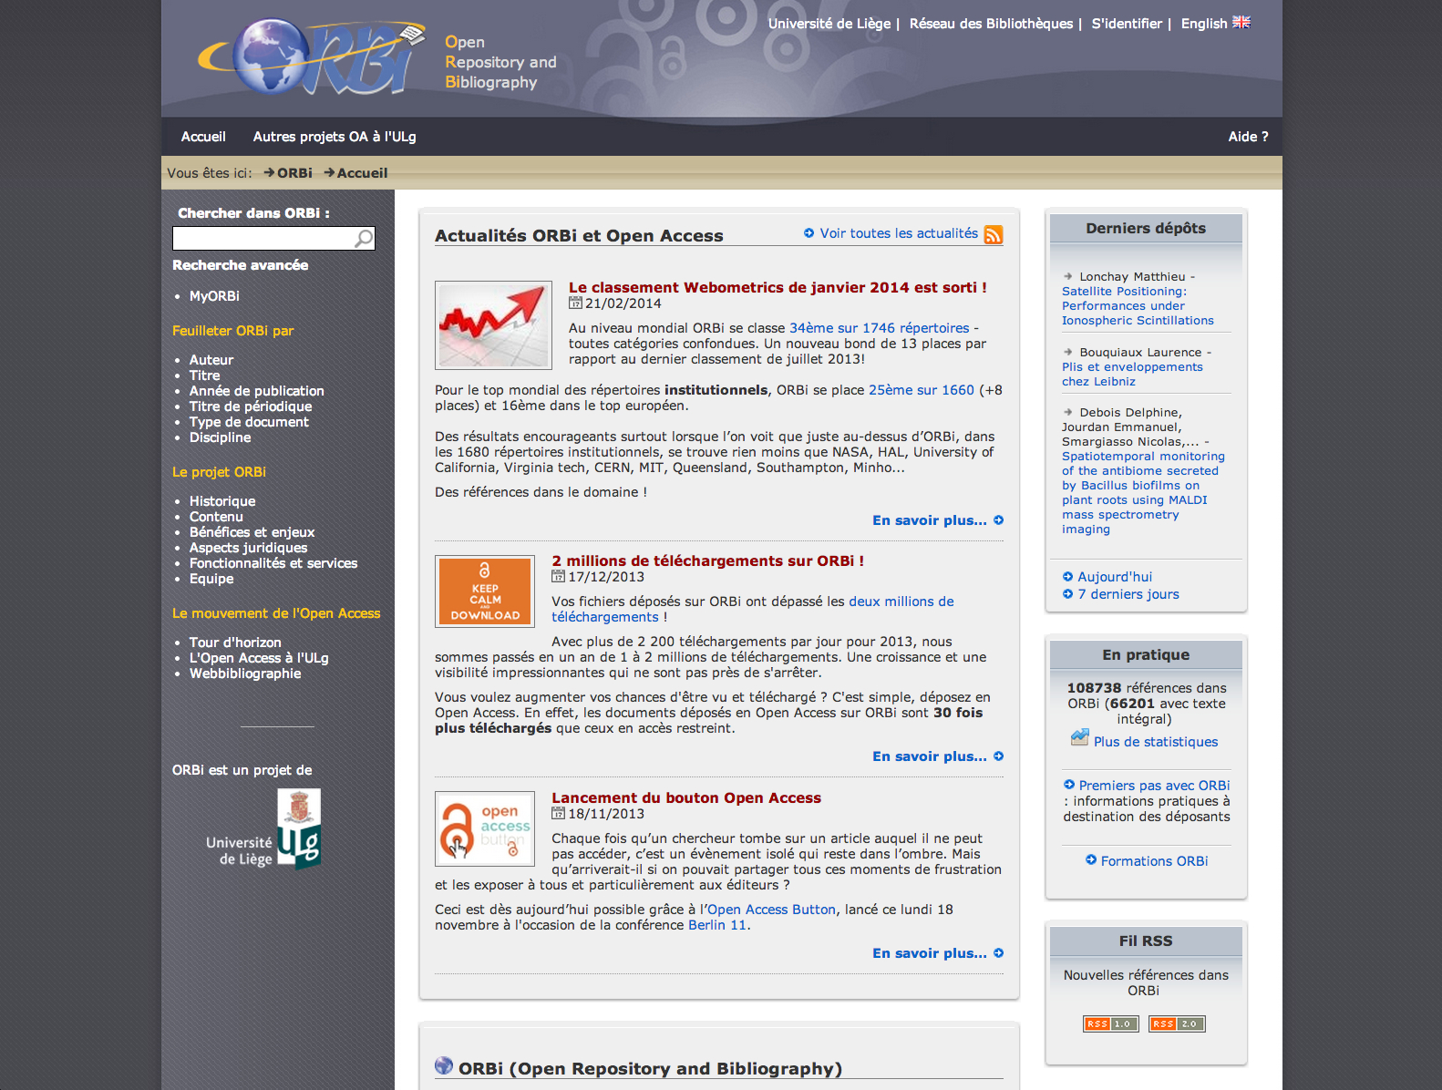The image size is (1442, 1090).
Task: Open Fonctionnalités et services
Action: tap(273, 563)
